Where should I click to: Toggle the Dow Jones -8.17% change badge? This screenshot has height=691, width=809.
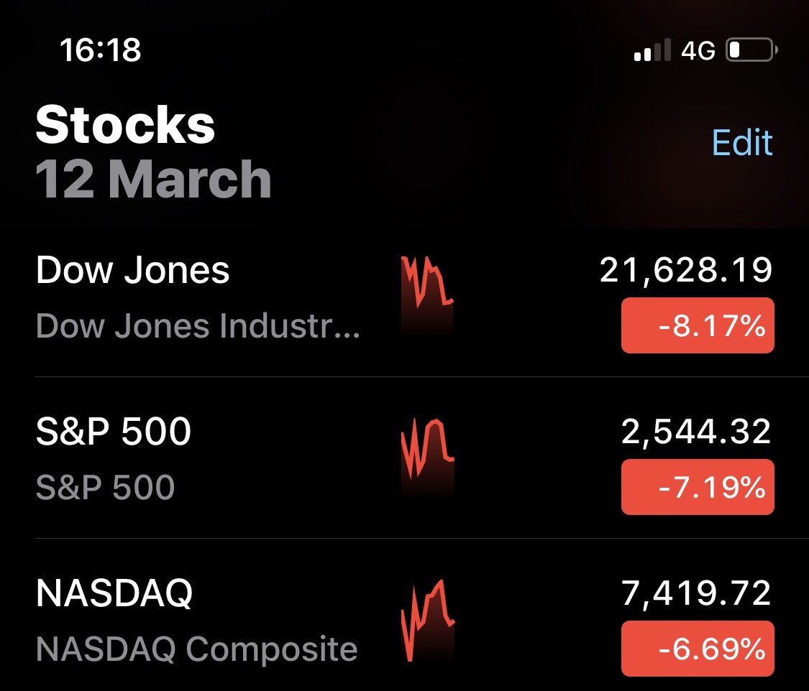[698, 325]
